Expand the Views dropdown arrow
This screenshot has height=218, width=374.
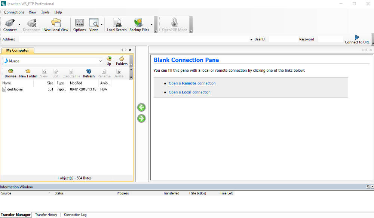102,25
